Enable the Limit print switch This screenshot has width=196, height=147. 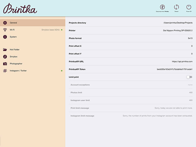click(189, 77)
